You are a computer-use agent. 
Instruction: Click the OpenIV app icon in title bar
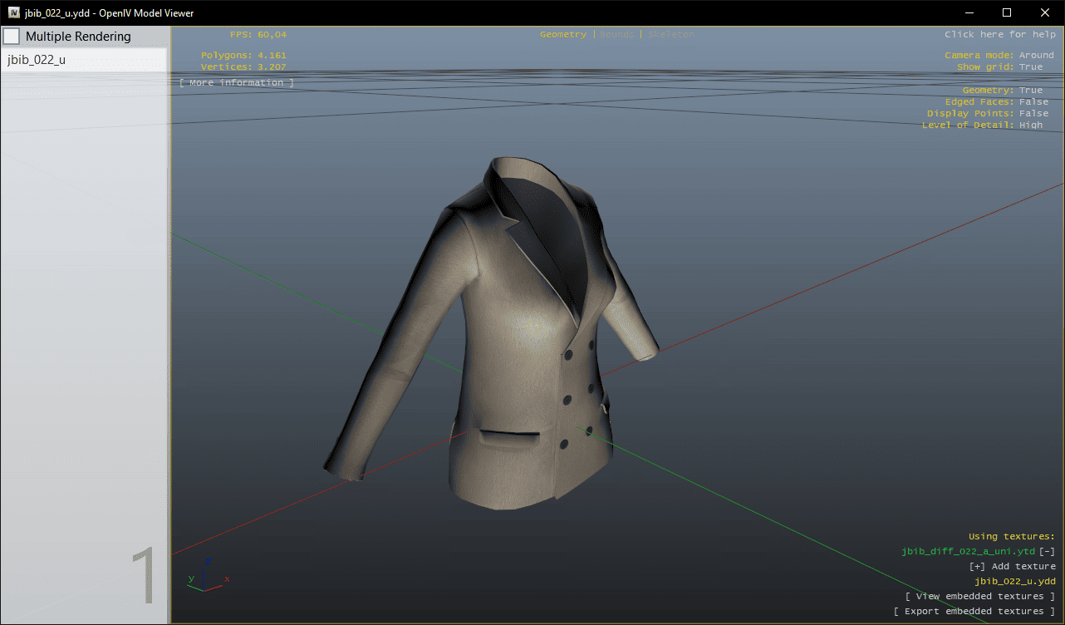(x=14, y=12)
